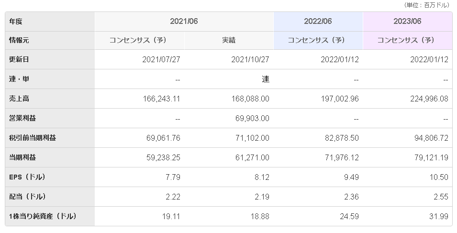Select the 10.50 EPS forecast value
This screenshot has width=457, height=233.
click(x=439, y=177)
